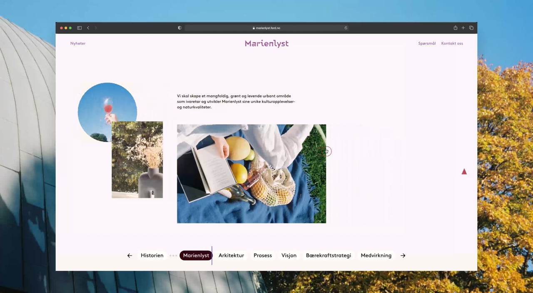Go back with Safari's back arrow
Screen dimensions: 533x293
tap(88, 28)
